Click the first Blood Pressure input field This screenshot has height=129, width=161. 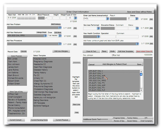coord(41,18)
